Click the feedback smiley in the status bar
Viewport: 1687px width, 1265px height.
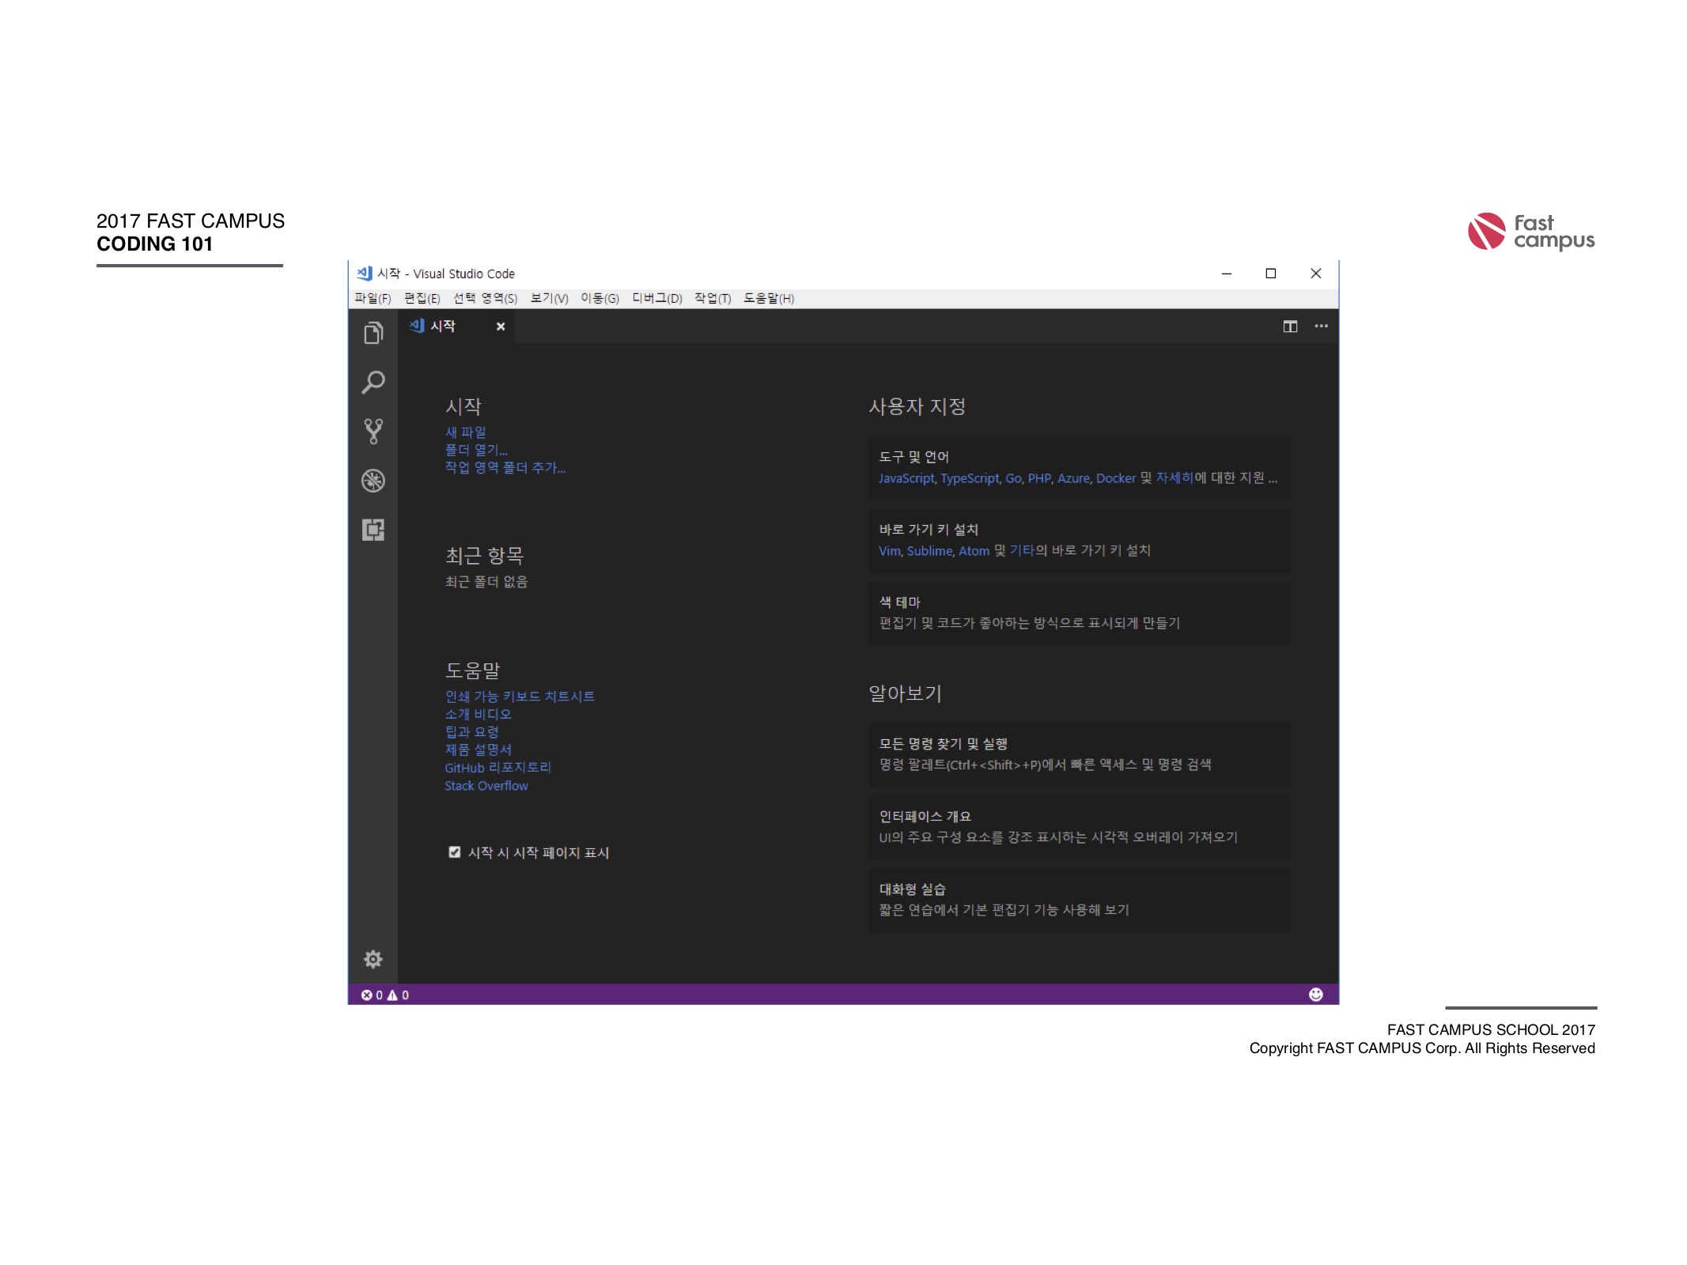(1315, 995)
